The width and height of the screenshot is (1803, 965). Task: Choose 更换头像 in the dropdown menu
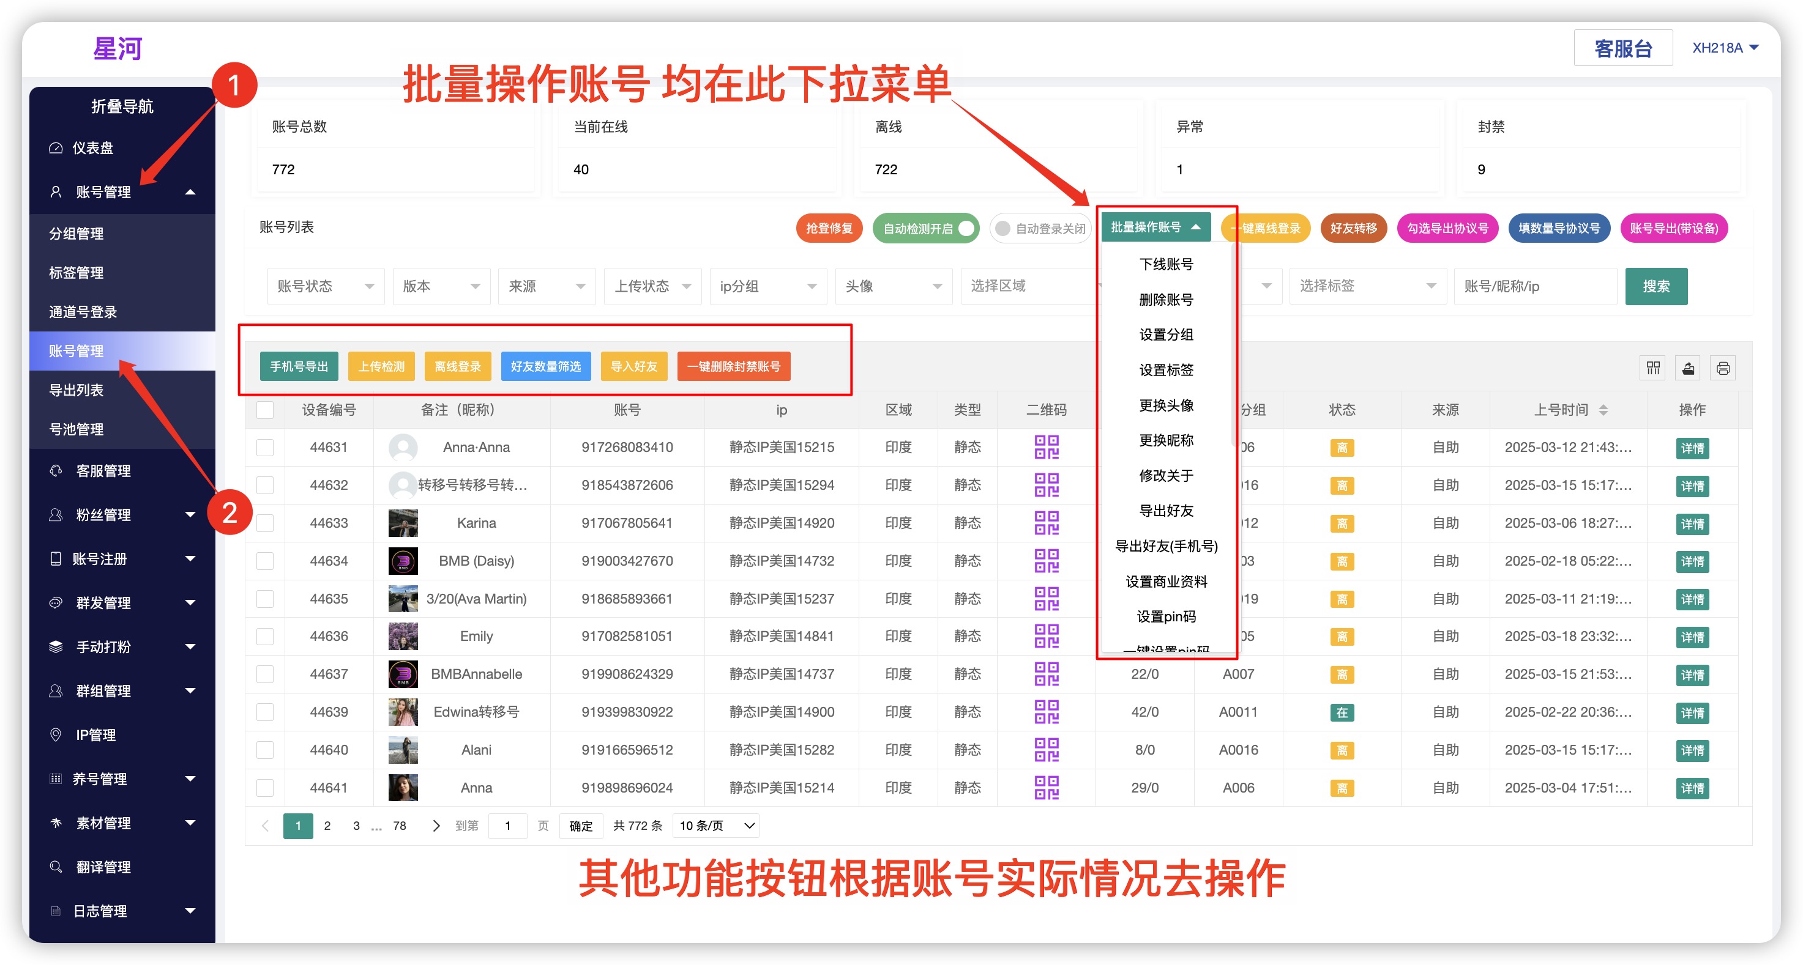point(1165,405)
